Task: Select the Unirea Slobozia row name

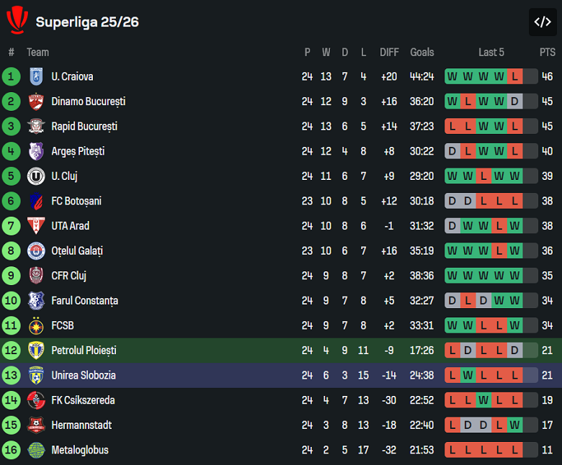Action: pos(83,375)
